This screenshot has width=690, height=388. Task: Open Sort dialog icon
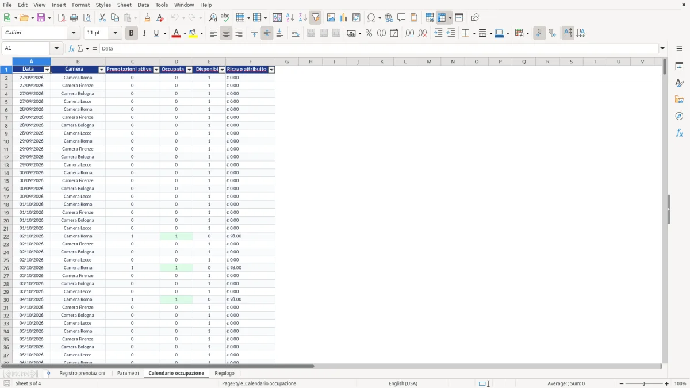(277, 18)
